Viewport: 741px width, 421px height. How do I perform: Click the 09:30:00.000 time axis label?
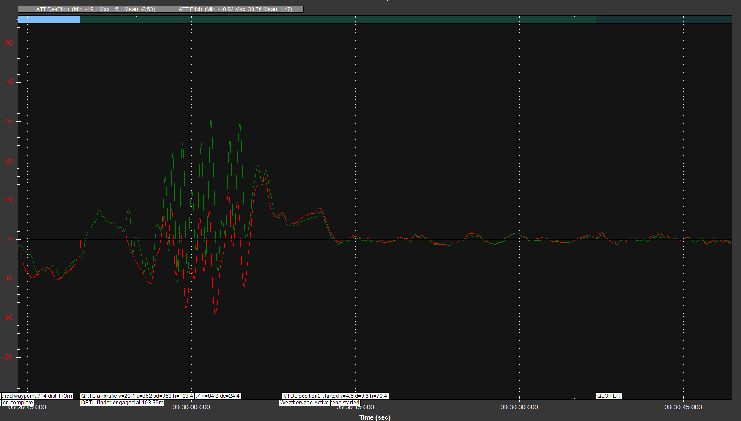coord(191,407)
